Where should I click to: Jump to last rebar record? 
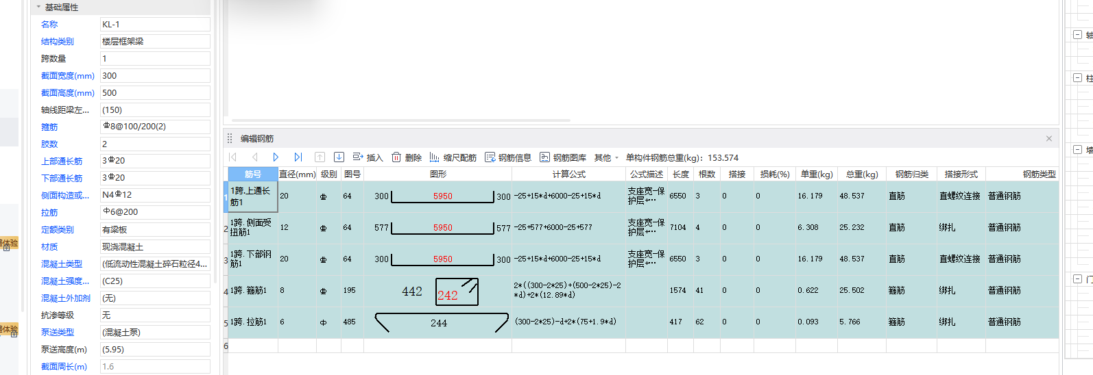(298, 157)
